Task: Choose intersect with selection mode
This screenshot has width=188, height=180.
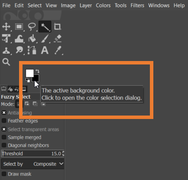Action: click(43, 104)
